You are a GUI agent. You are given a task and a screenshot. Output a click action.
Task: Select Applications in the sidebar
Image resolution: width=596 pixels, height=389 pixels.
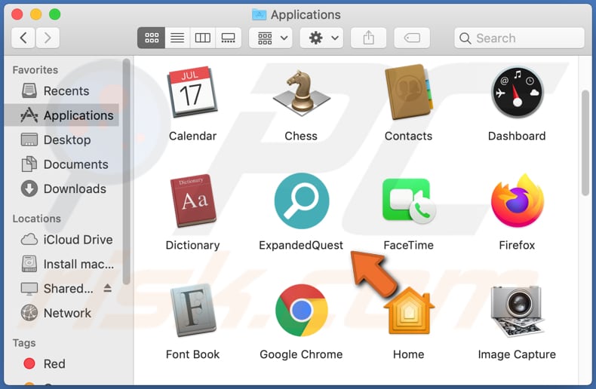[63, 115]
